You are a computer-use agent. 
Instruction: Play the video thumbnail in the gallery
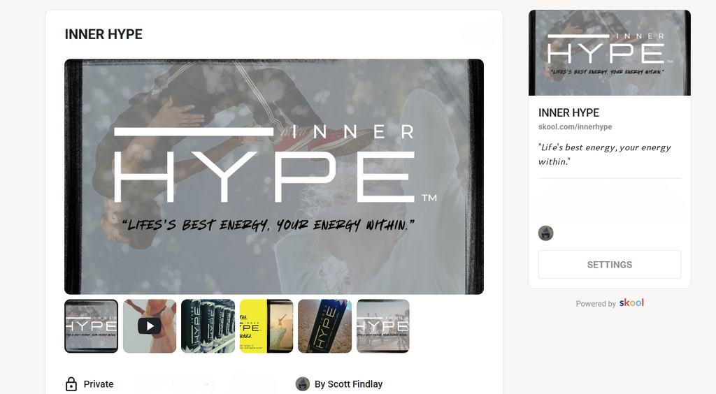click(150, 326)
